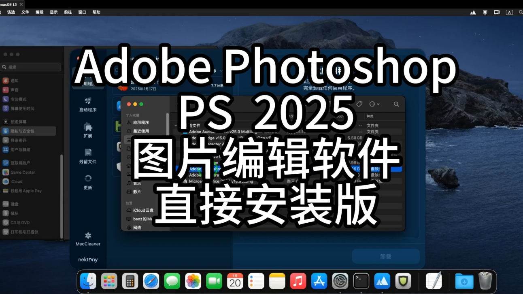Open the 显示 menu
The image size is (523, 294).
click(53, 12)
